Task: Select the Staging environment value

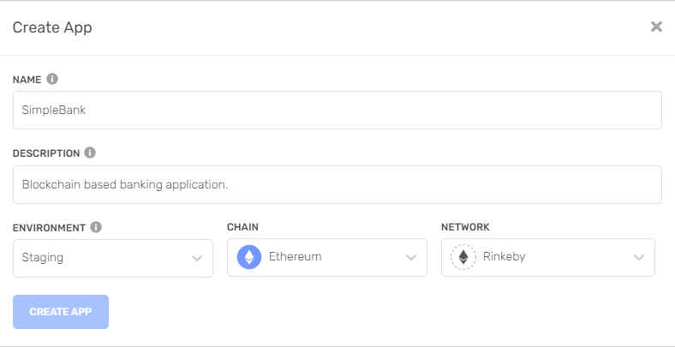Action: (43, 257)
